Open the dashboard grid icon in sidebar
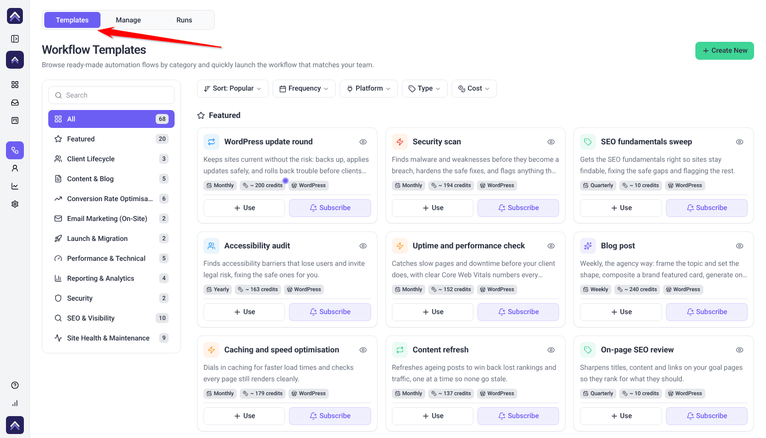Screen dimensions: 766x438 point(15,85)
